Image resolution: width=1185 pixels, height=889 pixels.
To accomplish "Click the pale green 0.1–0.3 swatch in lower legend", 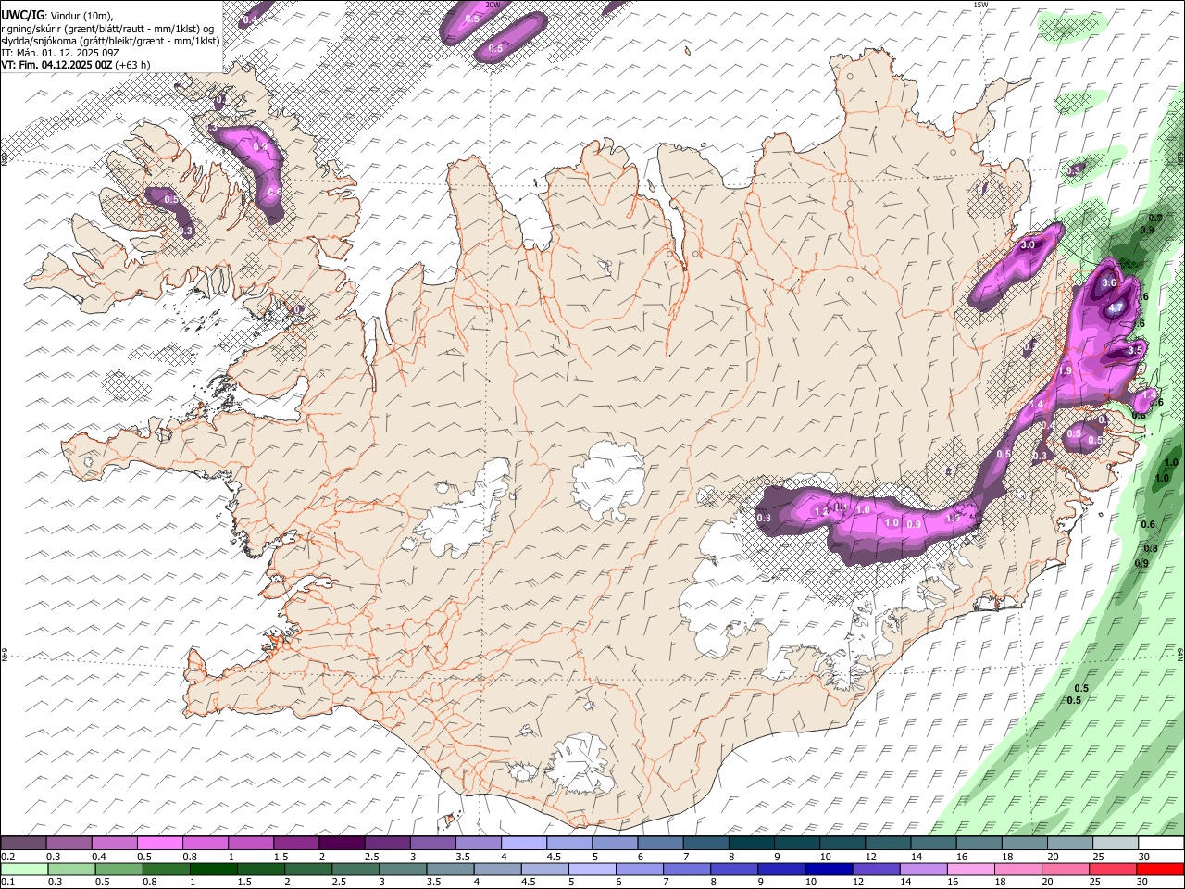I will tap(25, 869).
